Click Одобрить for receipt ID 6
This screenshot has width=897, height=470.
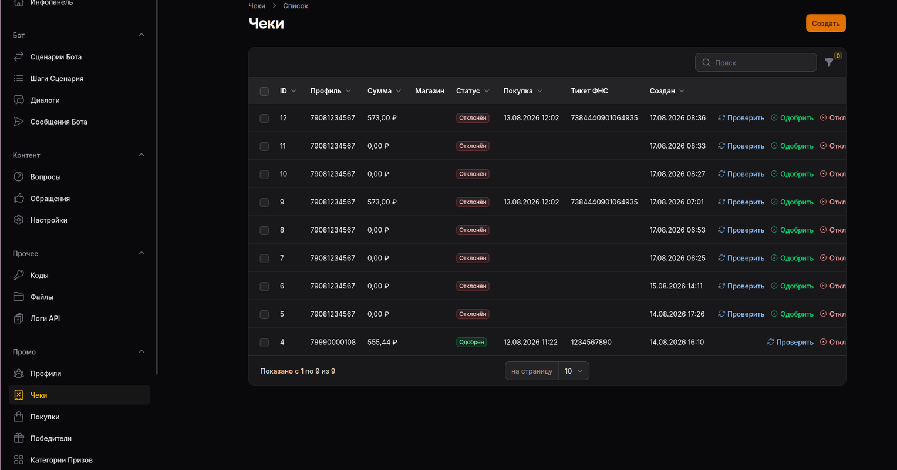pyautogui.click(x=792, y=286)
